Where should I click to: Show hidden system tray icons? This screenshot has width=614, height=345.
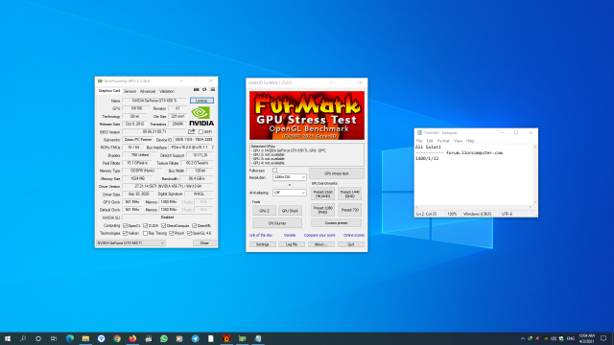pyautogui.click(x=522, y=338)
